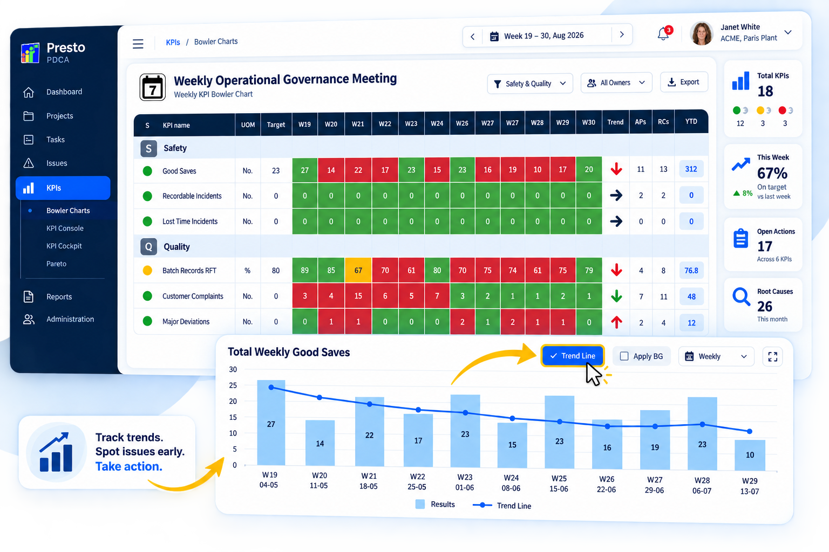Click the Export button
This screenshot has width=829, height=552.
(684, 82)
